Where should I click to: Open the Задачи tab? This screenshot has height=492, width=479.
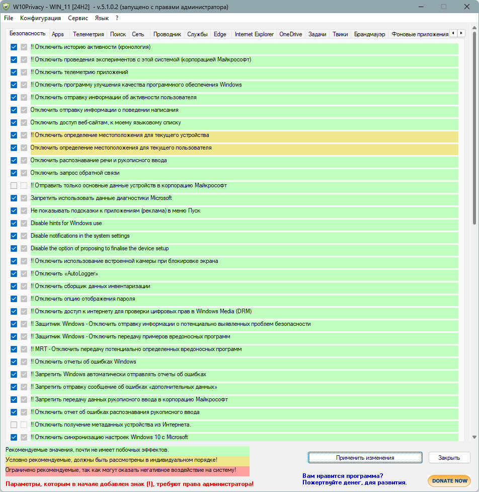[317, 34]
